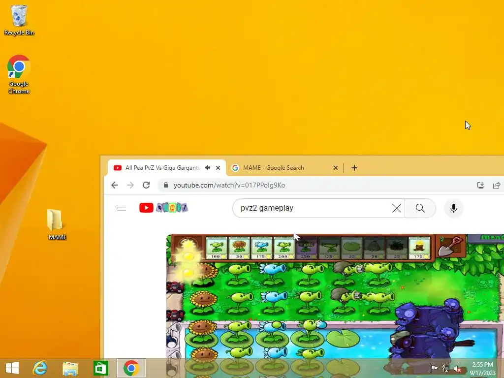Click the padlock site info icon
The width and height of the screenshot is (504, 378).
point(166,185)
